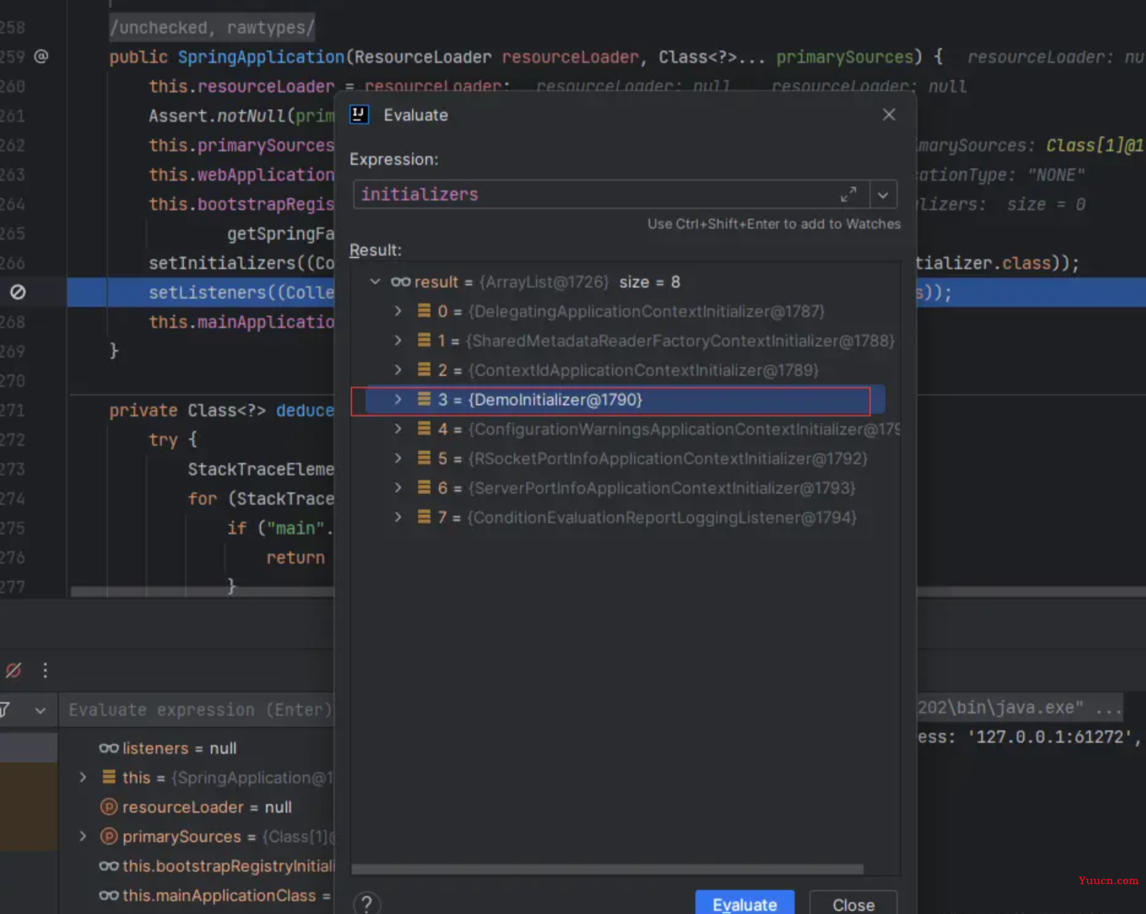The width and height of the screenshot is (1146, 914).
Task: Click the Assert.notNull code line
Action: coord(242,116)
